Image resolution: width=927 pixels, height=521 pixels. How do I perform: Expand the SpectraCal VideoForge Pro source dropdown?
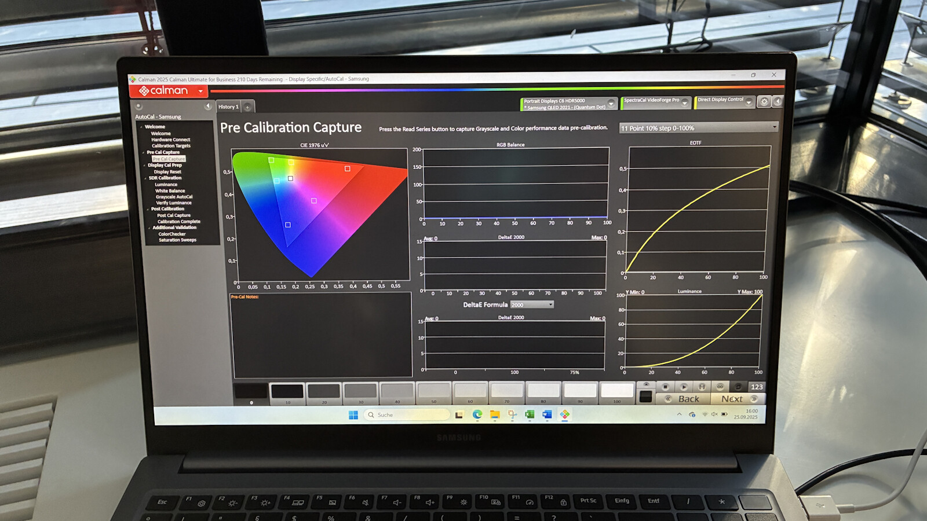(685, 102)
